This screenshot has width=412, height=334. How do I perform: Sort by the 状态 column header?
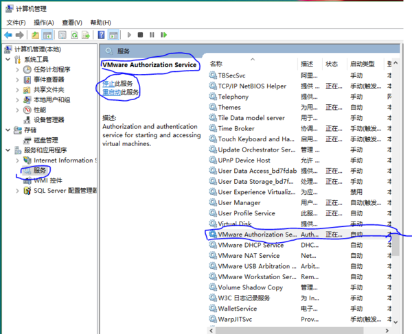[x=332, y=64]
